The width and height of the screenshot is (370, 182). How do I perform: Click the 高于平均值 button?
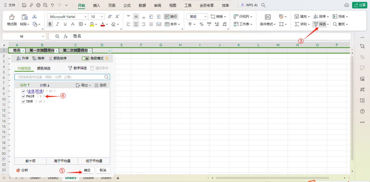pos(62,161)
